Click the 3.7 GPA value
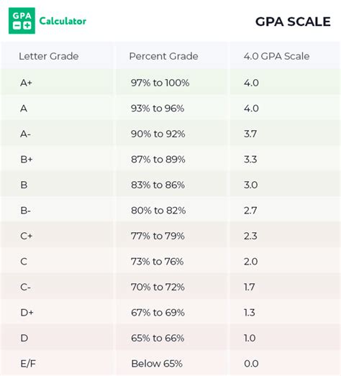Viewport: 341px width, 376px height. (x=250, y=134)
